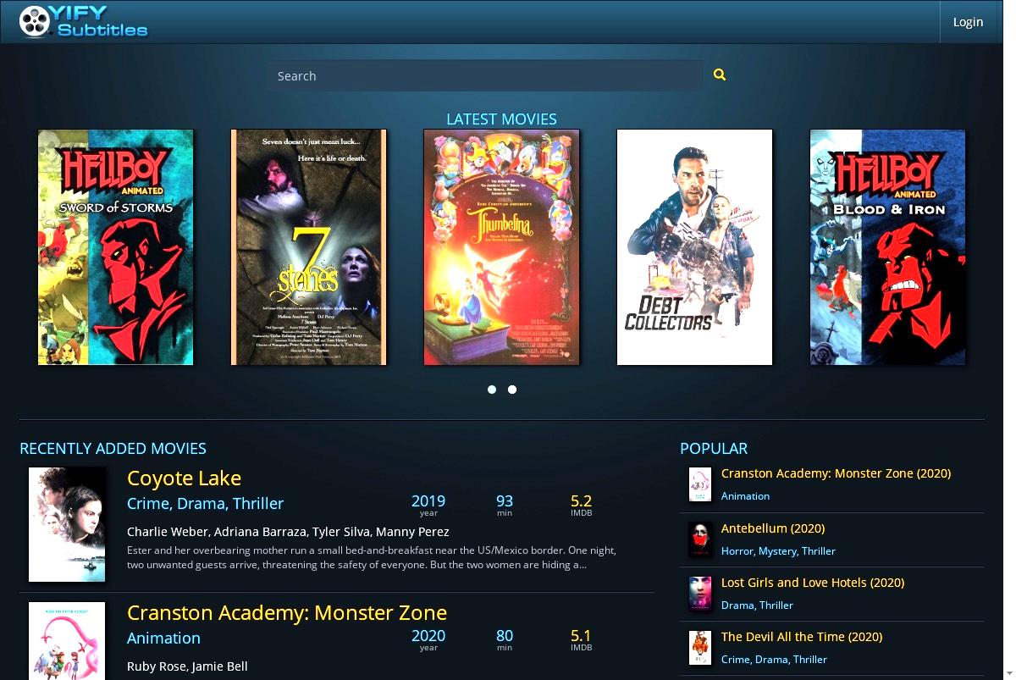Click Animation genre in popular list
Viewport: 1016px width, 680px height.
point(745,496)
